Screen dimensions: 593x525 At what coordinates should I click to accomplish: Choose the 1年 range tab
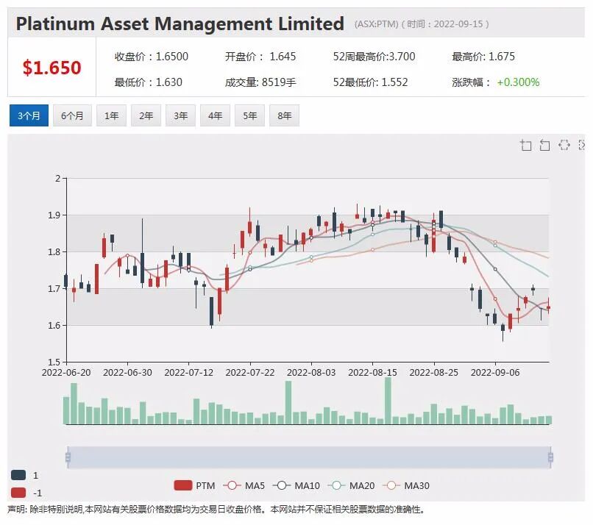(x=112, y=115)
